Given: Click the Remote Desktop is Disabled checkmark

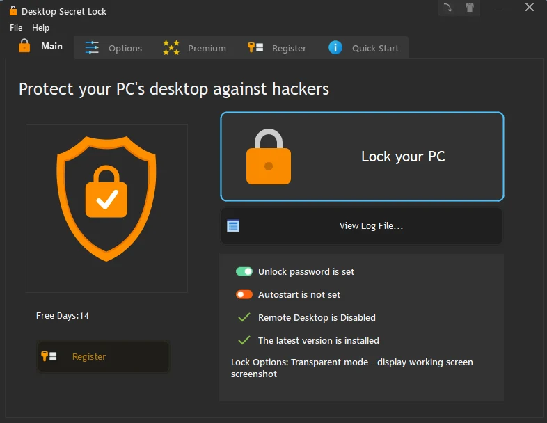Looking at the screenshot, I should pyautogui.click(x=244, y=317).
